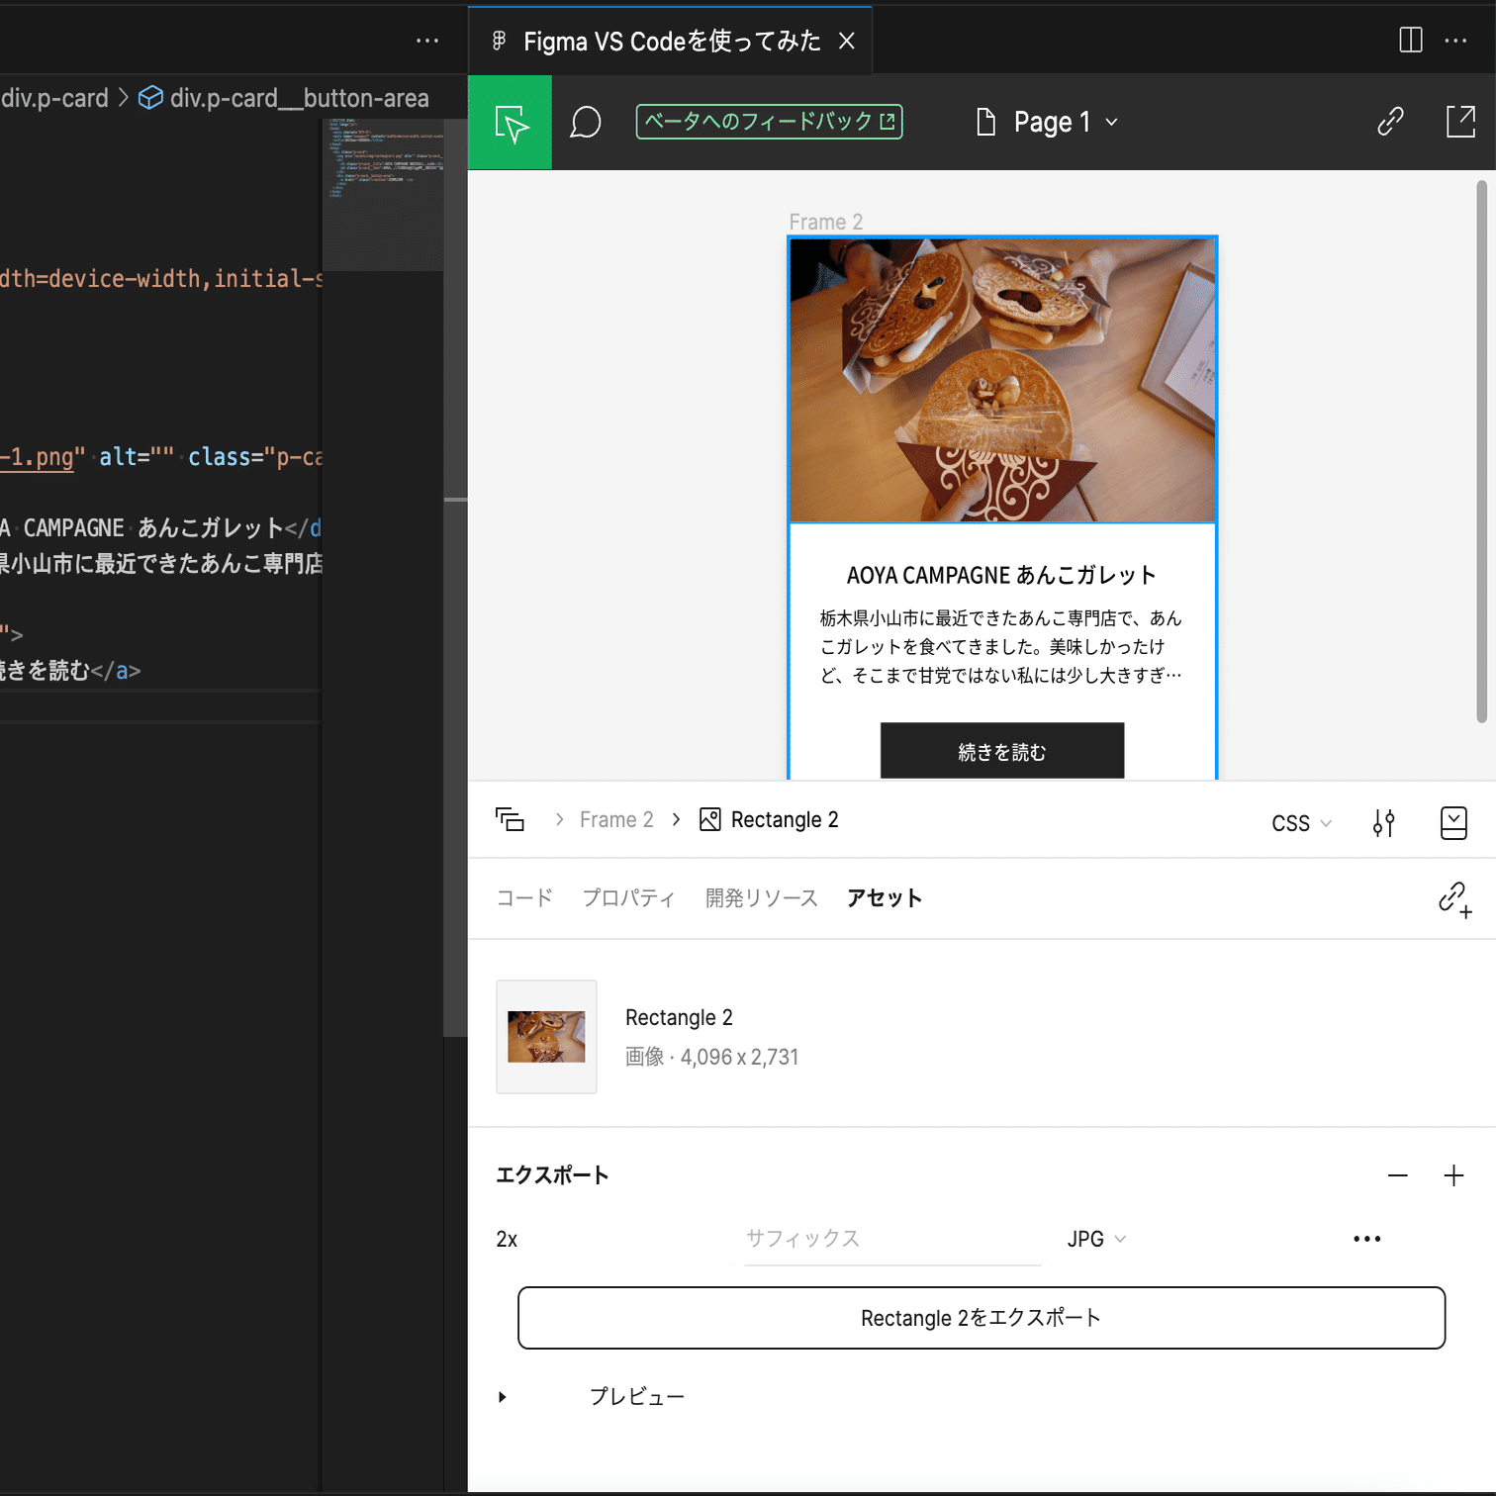Click the canvas vertical scrollbar
Image resolution: width=1496 pixels, height=1496 pixels.
(x=1481, y=451)
